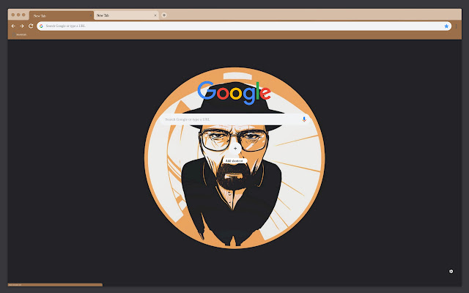
Task: Bookmark this page with the star icon
Action: pyautogui.click(x=446, y=26)
